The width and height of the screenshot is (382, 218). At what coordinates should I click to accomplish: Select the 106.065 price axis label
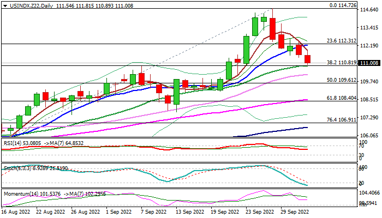point(369,136)
